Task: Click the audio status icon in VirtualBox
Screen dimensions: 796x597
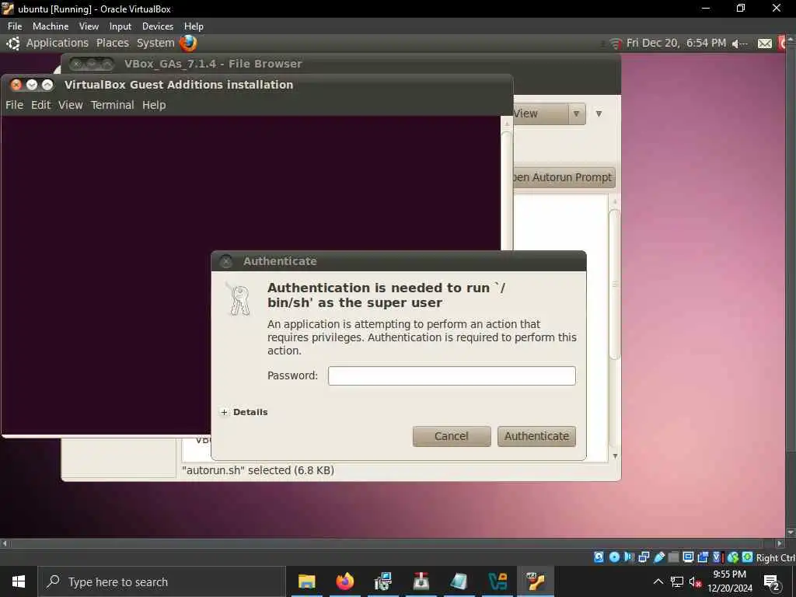Action: click(x=629, y=557)
